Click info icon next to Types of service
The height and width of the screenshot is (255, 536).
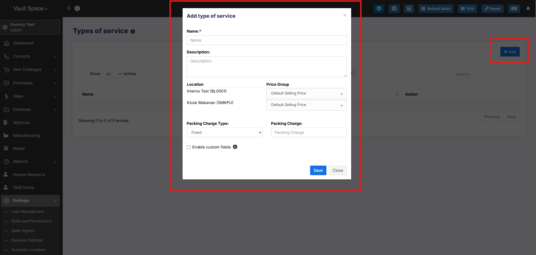[x=133, y=31]
